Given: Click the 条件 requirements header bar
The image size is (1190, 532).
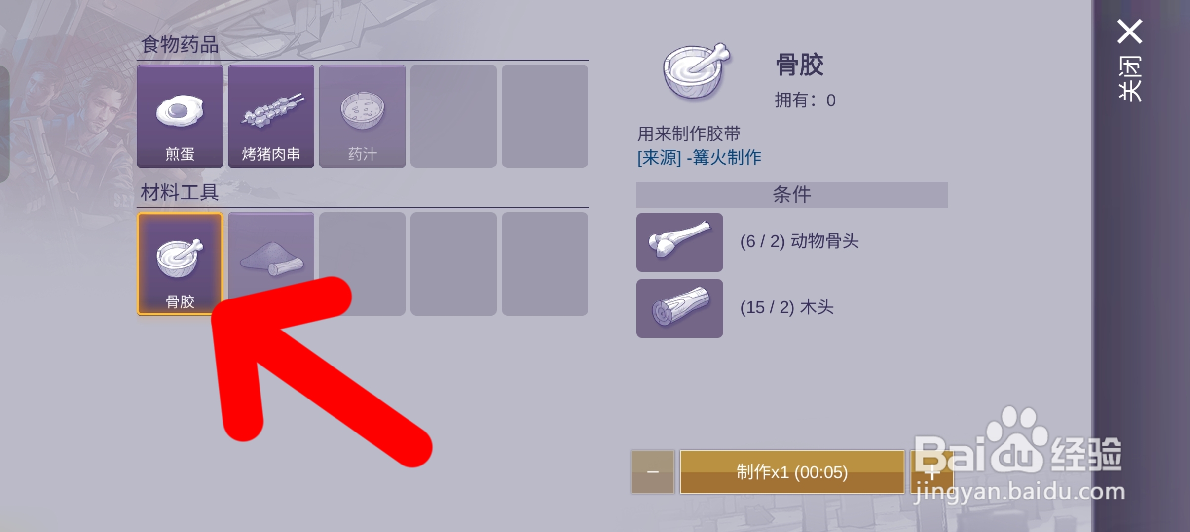Looking at the screenshot, I should (792, 195).
